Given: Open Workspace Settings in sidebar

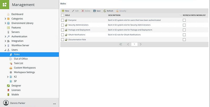Looking at the screenshot, I should [x=24, y=72].
